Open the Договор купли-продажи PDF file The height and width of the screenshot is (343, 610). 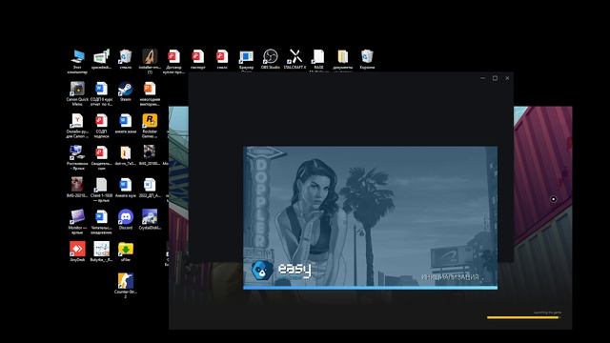click(x=173, y=61)
